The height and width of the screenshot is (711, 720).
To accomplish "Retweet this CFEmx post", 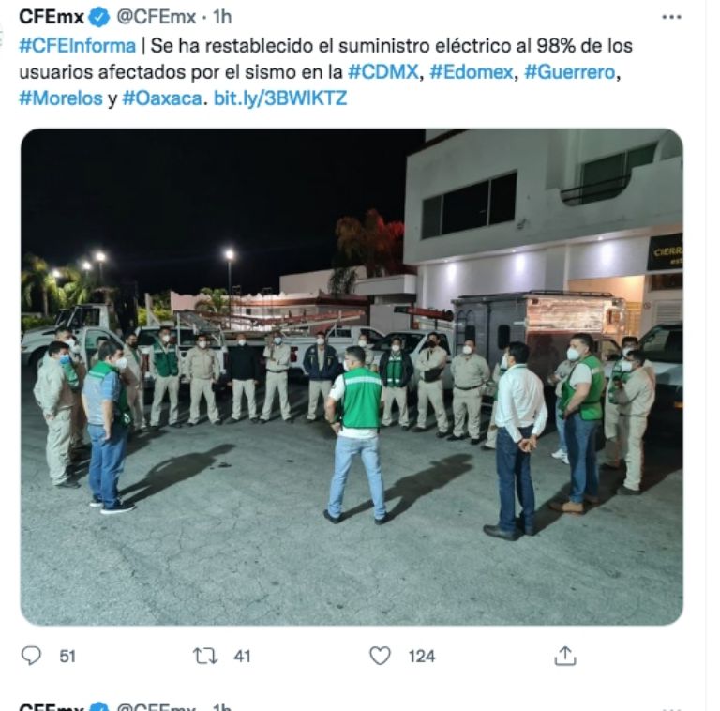I will [x=204, y=656].
